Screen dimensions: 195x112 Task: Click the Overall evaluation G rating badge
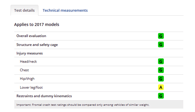[161, 36]
